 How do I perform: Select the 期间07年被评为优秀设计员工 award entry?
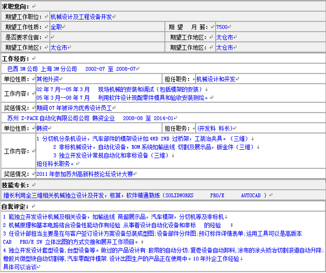[74, 108]
